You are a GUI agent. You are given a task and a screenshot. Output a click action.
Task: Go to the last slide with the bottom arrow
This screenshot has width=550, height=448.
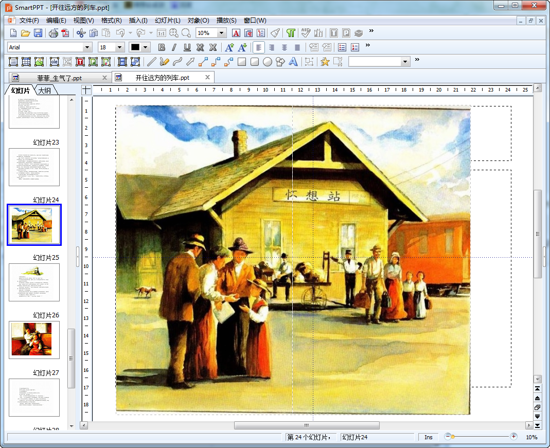(x=537, y=425)
